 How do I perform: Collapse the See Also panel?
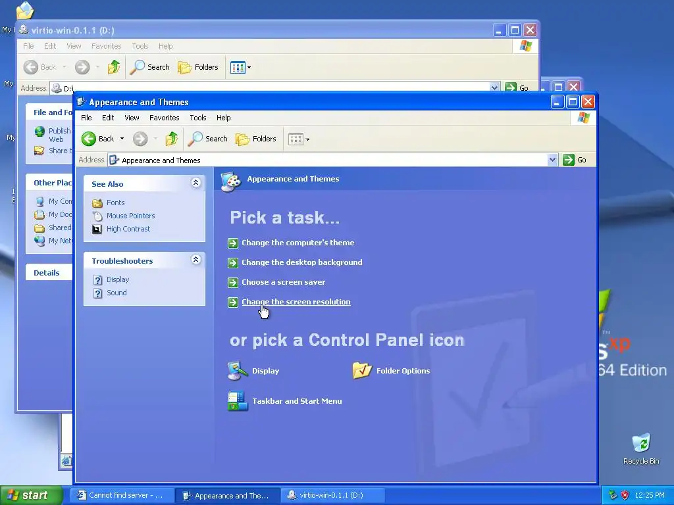coord(195,183)
